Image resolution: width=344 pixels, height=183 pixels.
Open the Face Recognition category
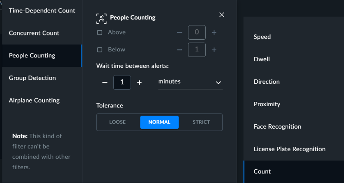click(294, 126)
